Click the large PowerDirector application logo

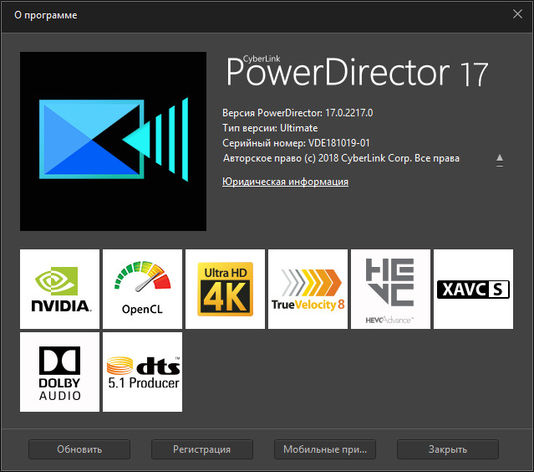point(113,141)
